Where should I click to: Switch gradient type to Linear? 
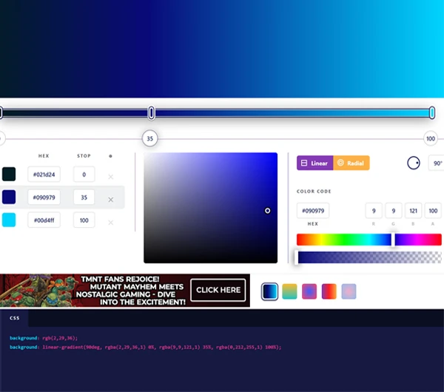point(314,163)
